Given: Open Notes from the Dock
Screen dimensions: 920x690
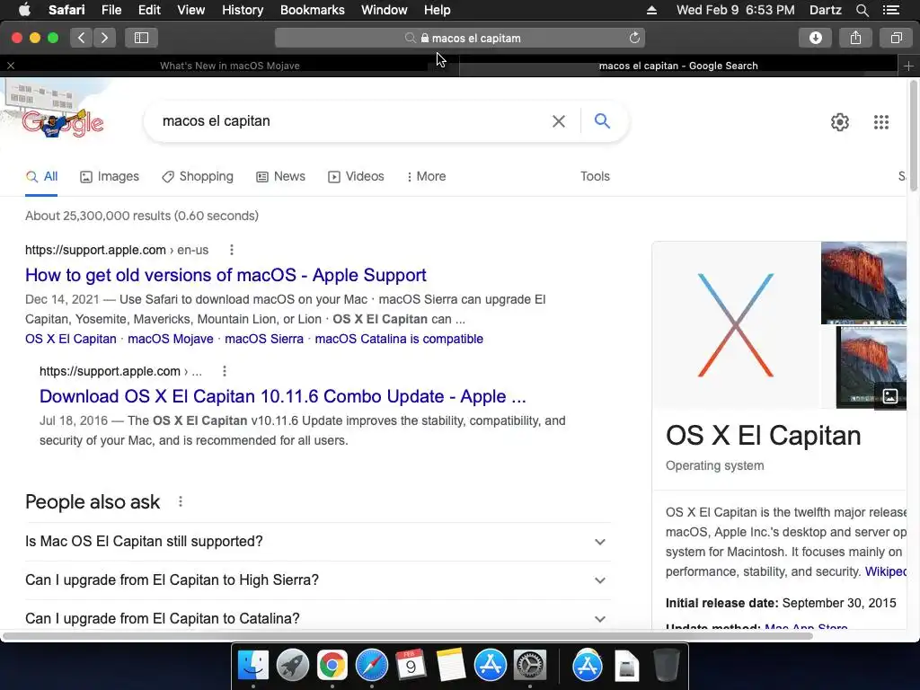Looking at the screenshot, I should pos(451,665).
